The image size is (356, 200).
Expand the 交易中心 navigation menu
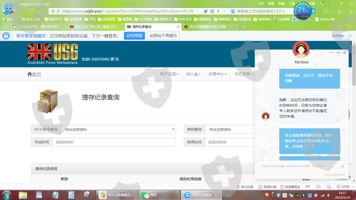[x=217, y=74]
